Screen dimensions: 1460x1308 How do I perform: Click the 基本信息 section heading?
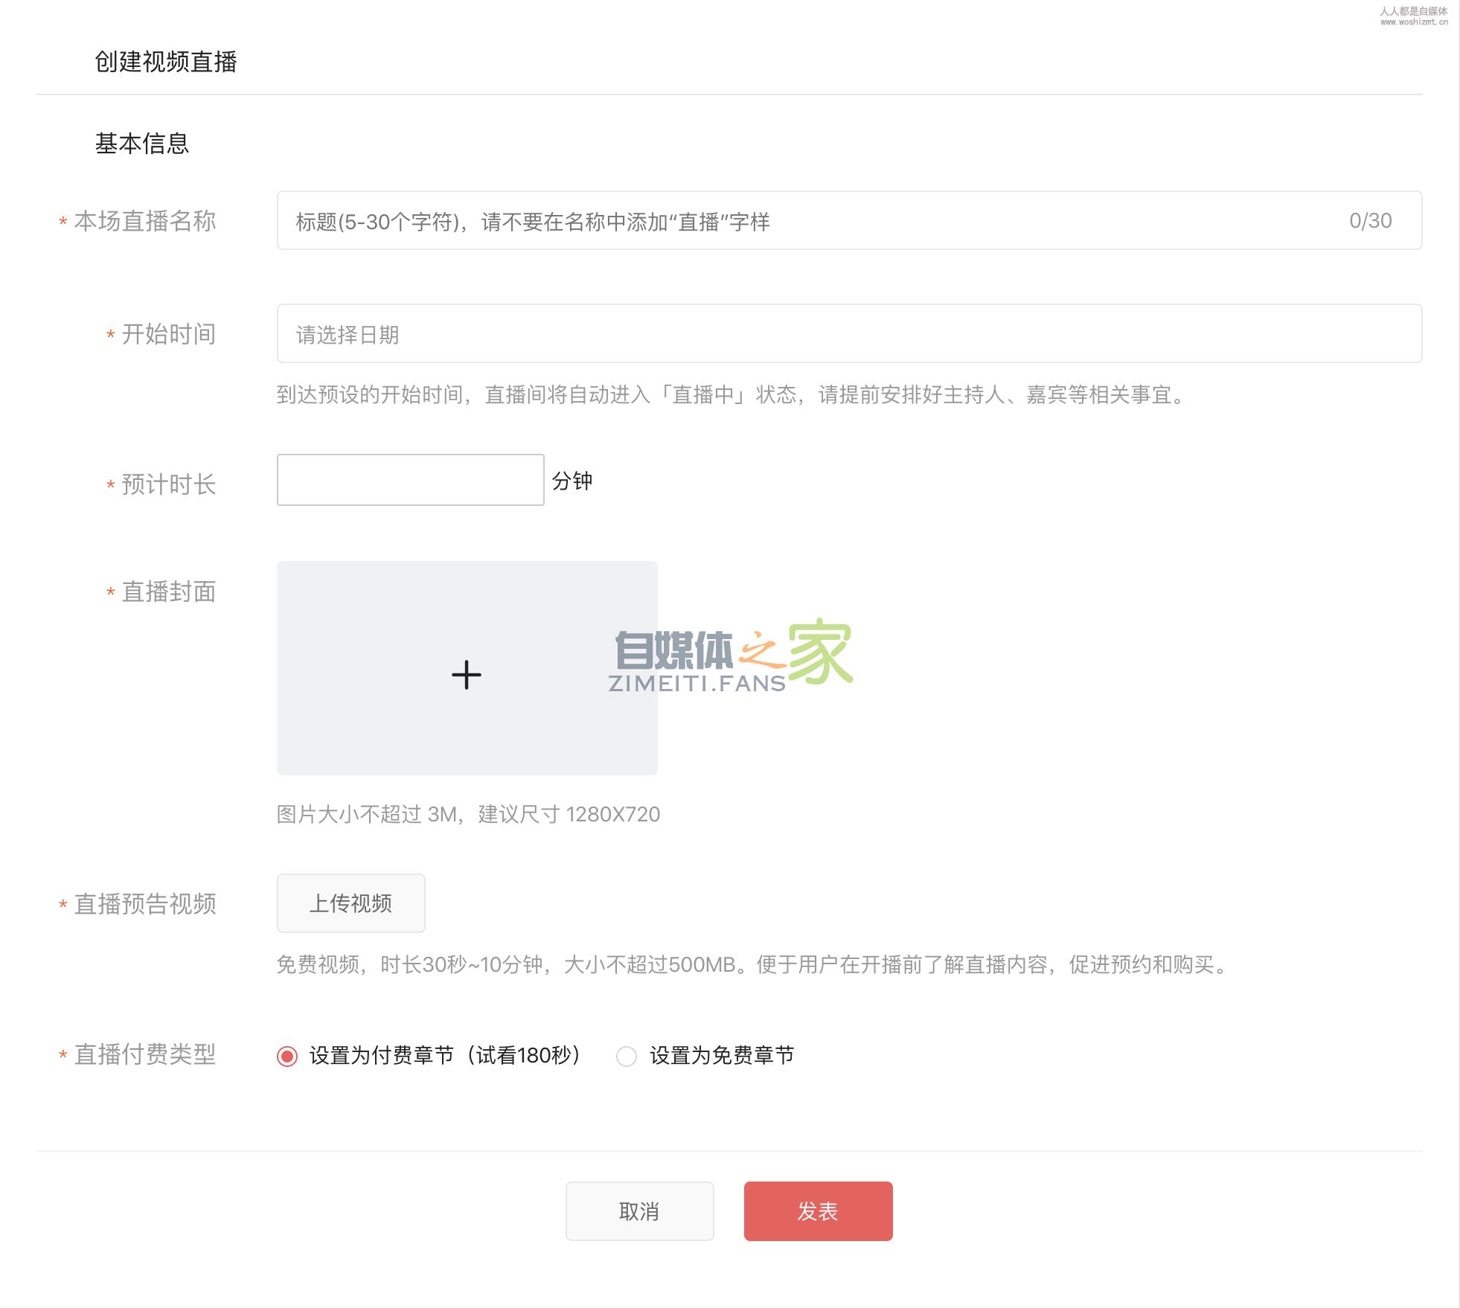point(142,144)
